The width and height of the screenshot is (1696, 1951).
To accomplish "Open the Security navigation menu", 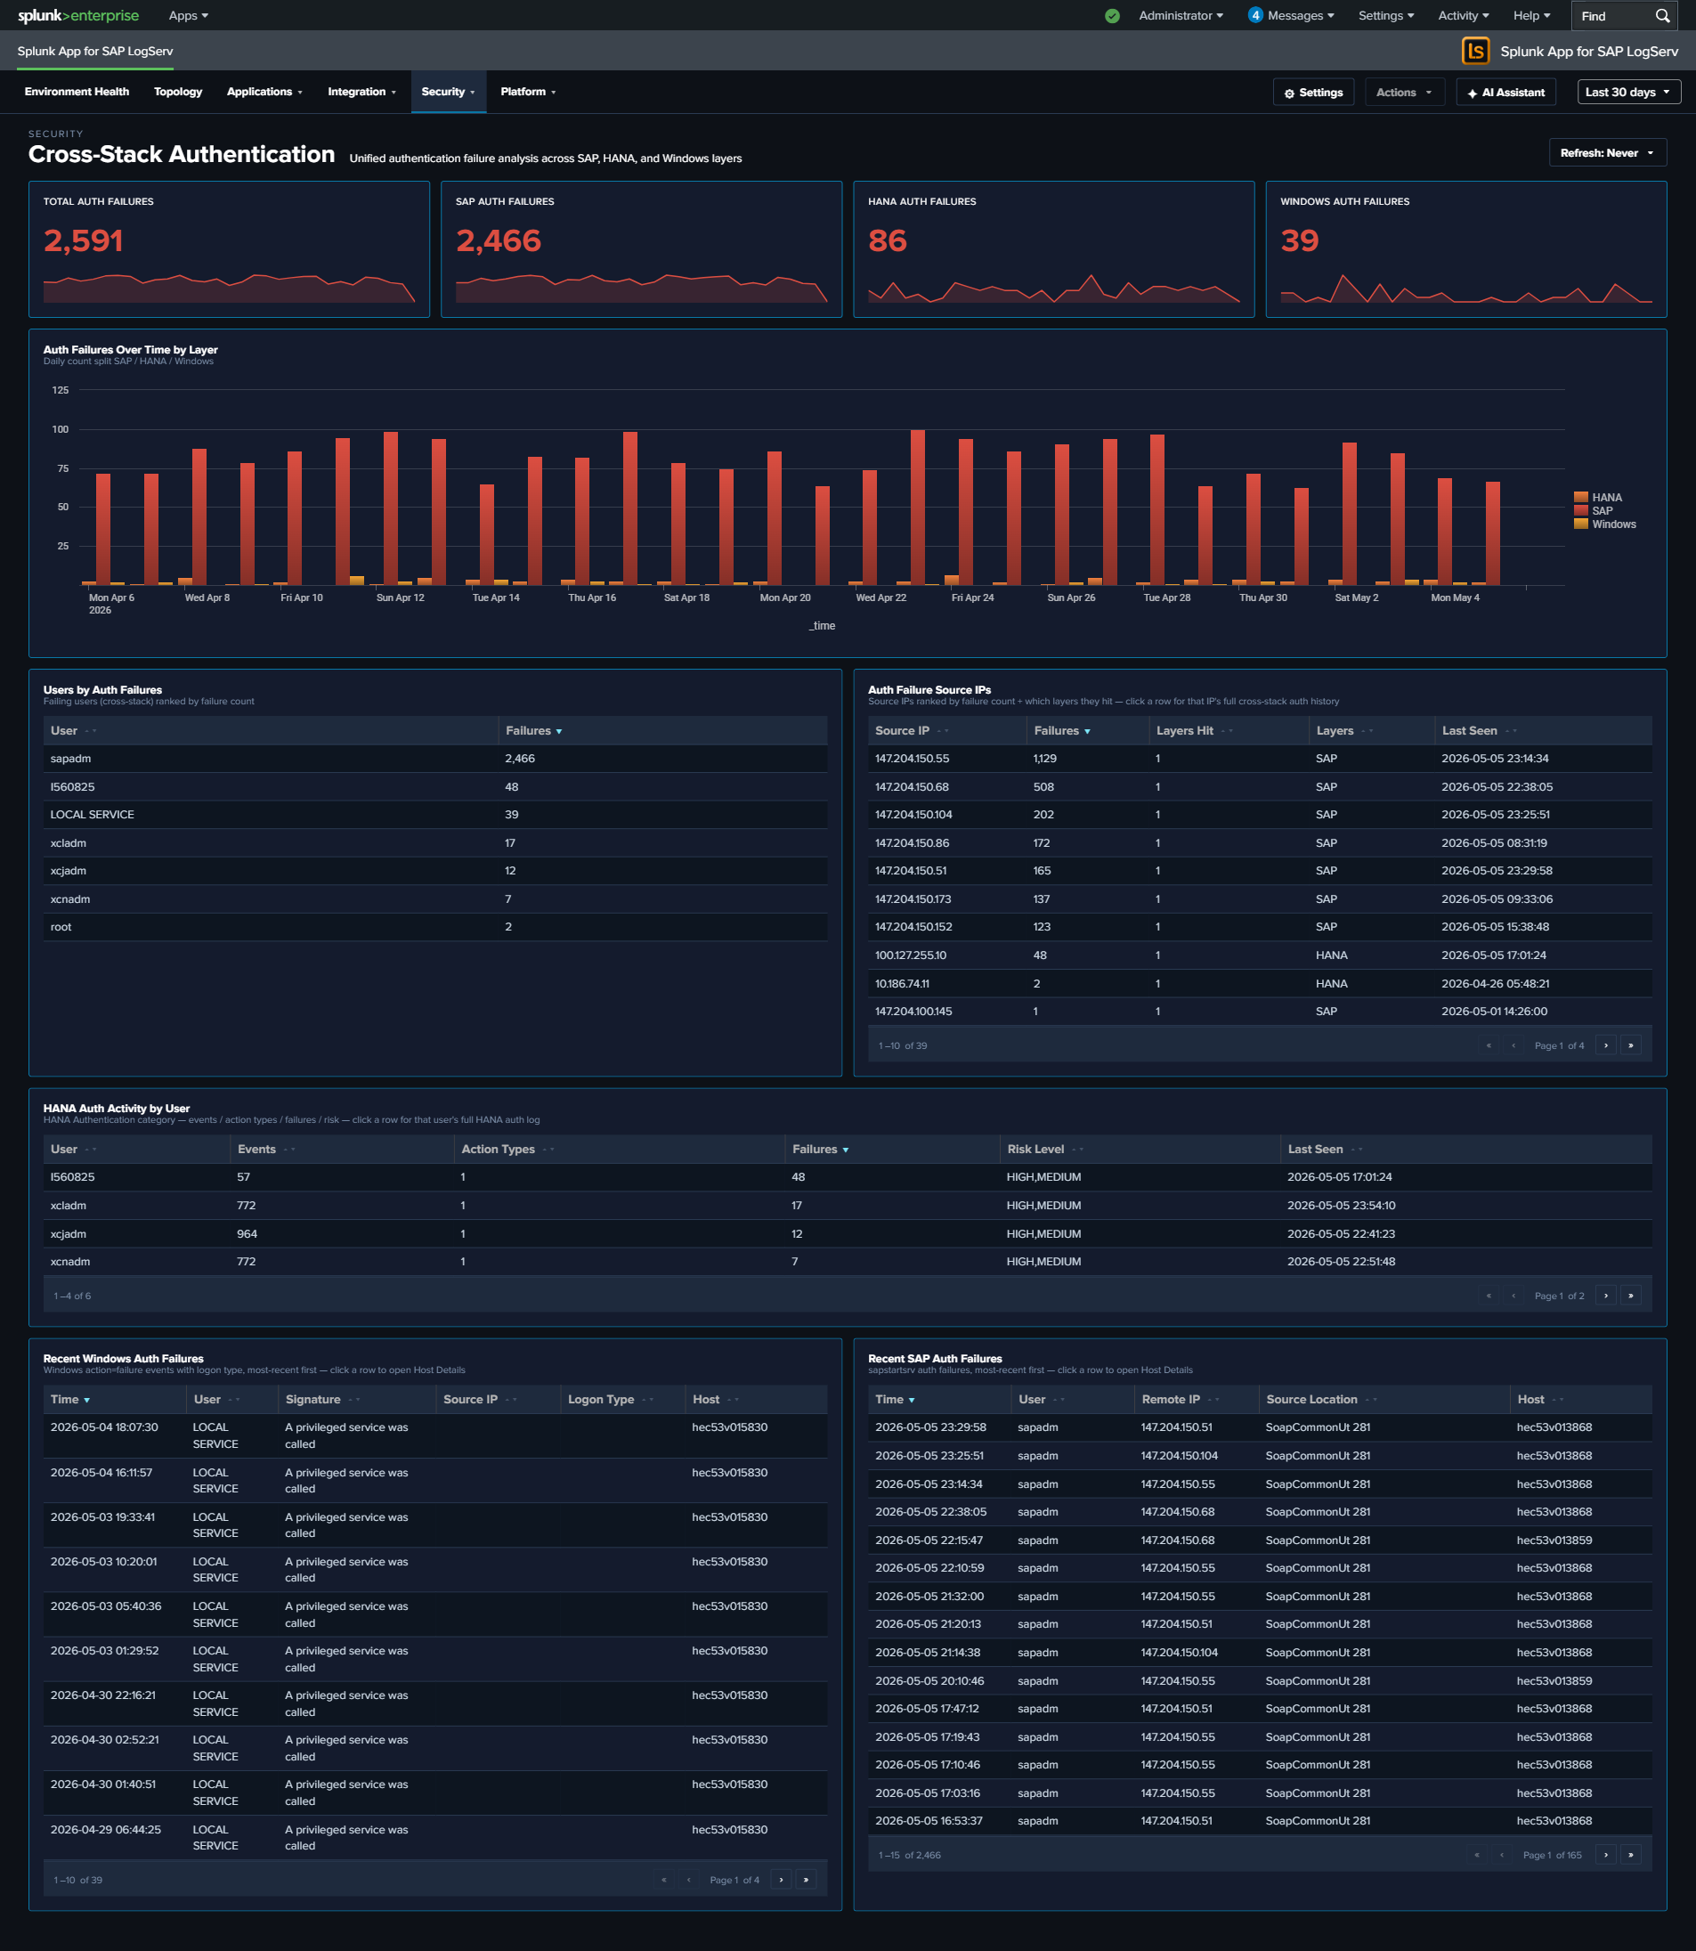I will (x=448, y=92).
